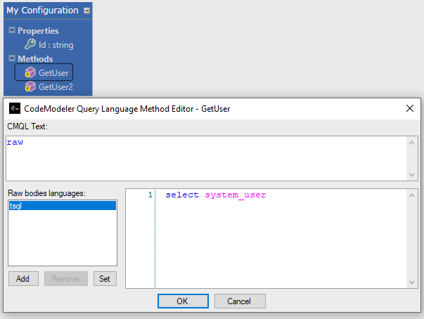Click inside the CMQL Text box

(204, 158)
